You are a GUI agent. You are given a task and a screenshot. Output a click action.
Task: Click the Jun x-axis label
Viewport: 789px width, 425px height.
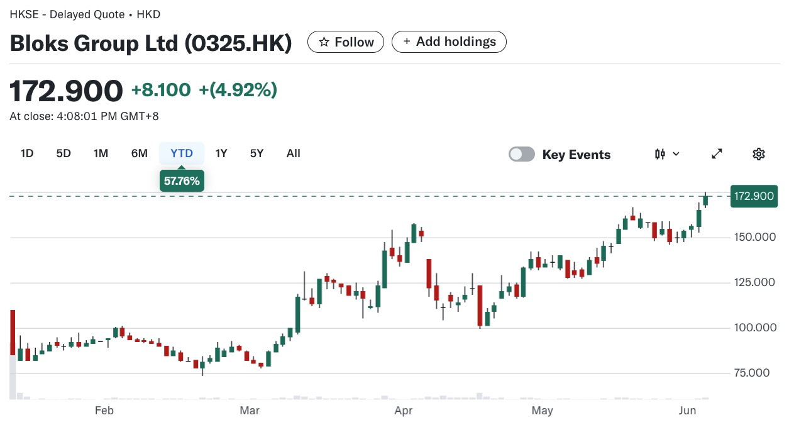[x=688, y=411]
